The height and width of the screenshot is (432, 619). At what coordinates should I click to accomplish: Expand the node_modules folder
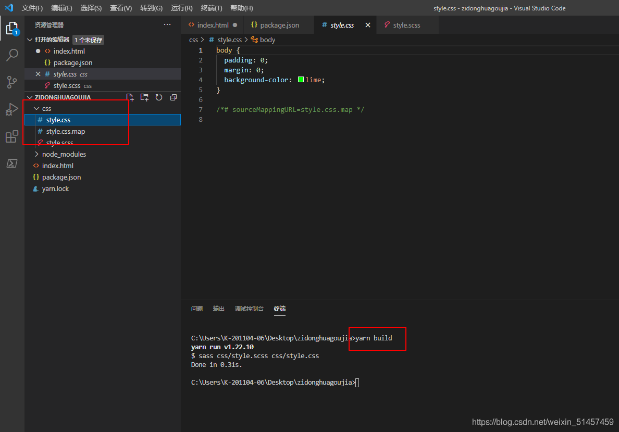36,154
